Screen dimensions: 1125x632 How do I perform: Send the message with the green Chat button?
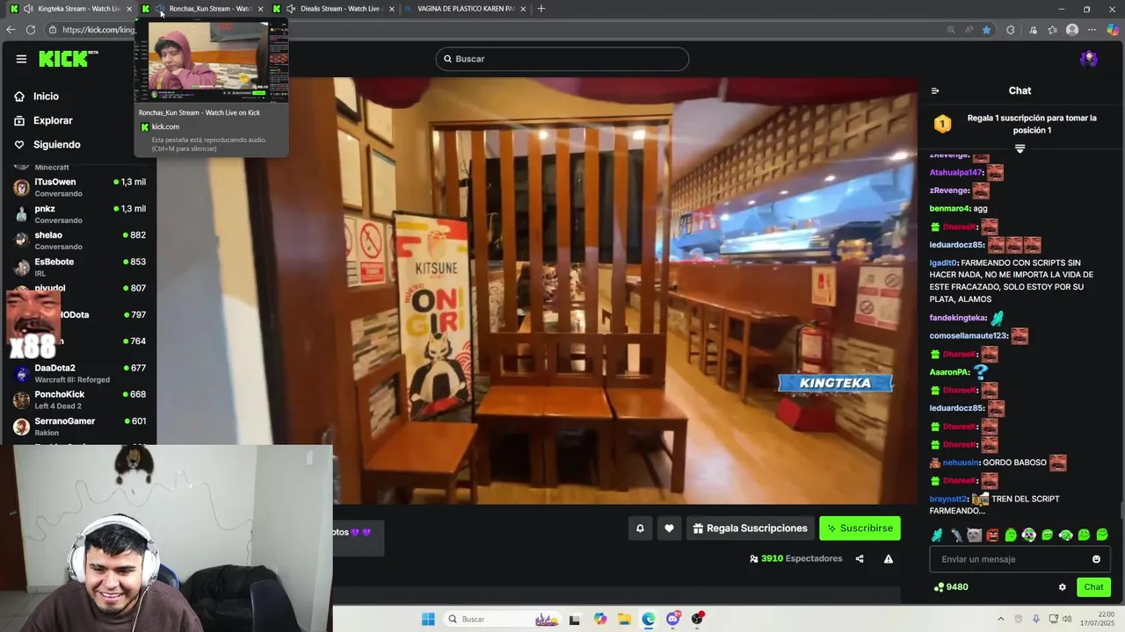pos(1093,587)
